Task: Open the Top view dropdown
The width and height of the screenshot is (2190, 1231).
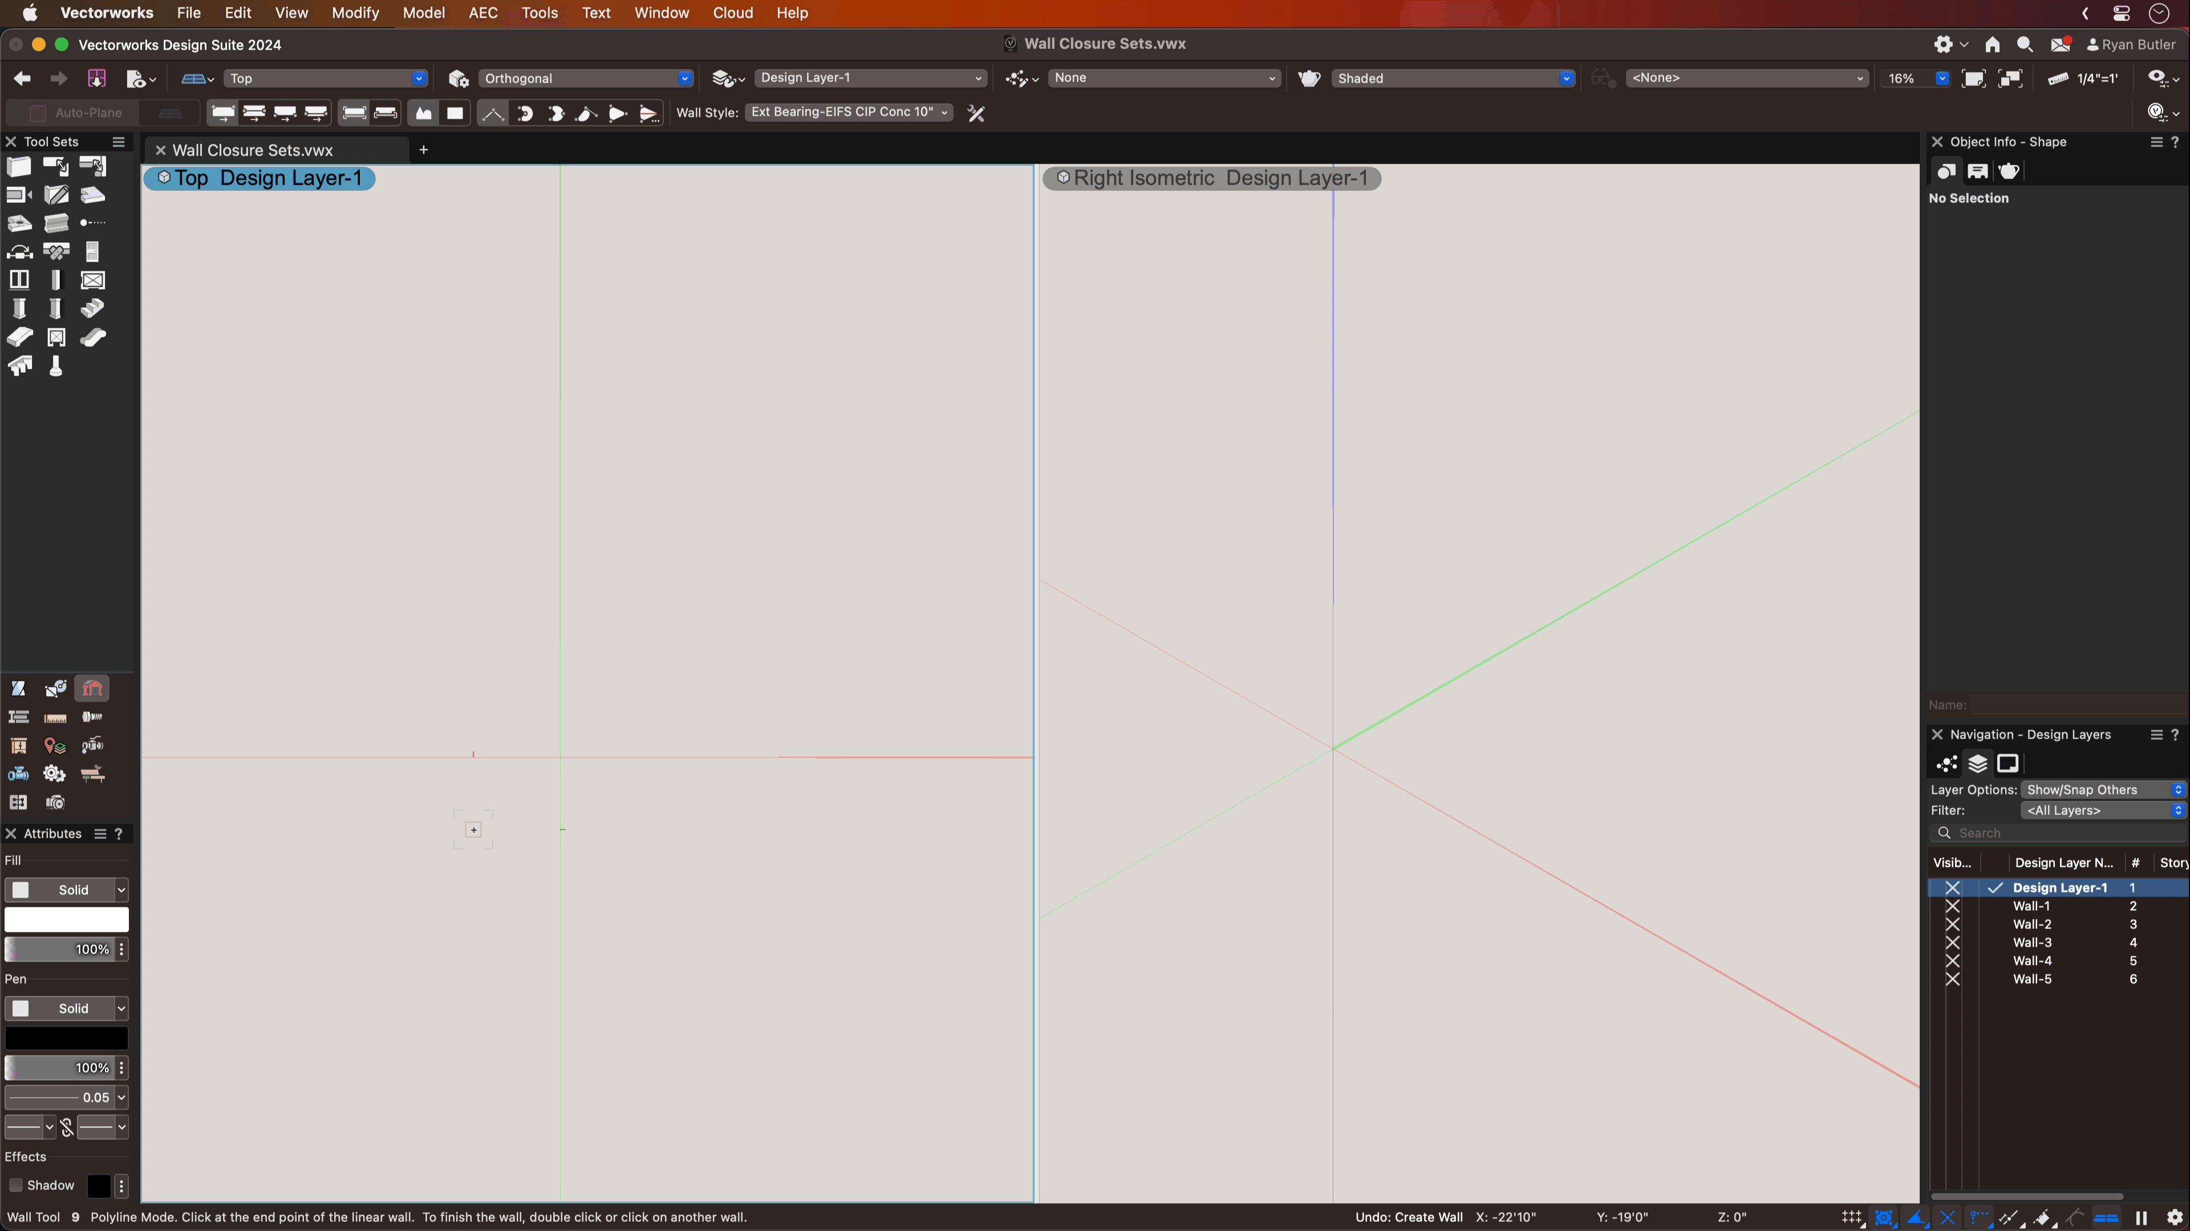Action: (326, 78)
